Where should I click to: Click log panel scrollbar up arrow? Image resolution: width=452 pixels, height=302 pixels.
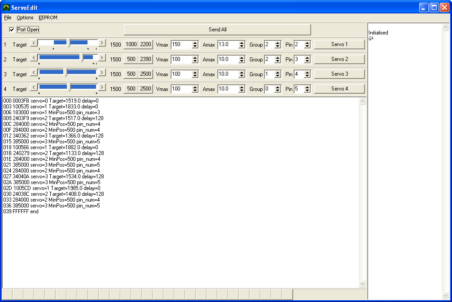[x=362, y=101]
